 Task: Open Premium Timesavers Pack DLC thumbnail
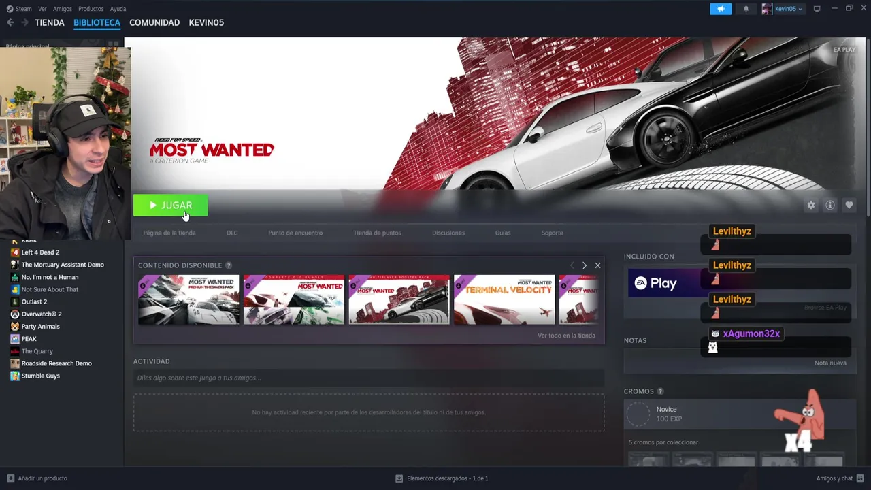click(x=188, y=299)
